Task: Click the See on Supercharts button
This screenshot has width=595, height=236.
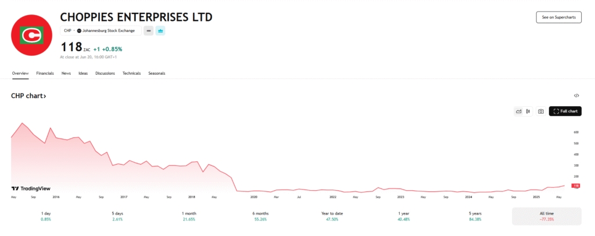Action: point(558,17)
